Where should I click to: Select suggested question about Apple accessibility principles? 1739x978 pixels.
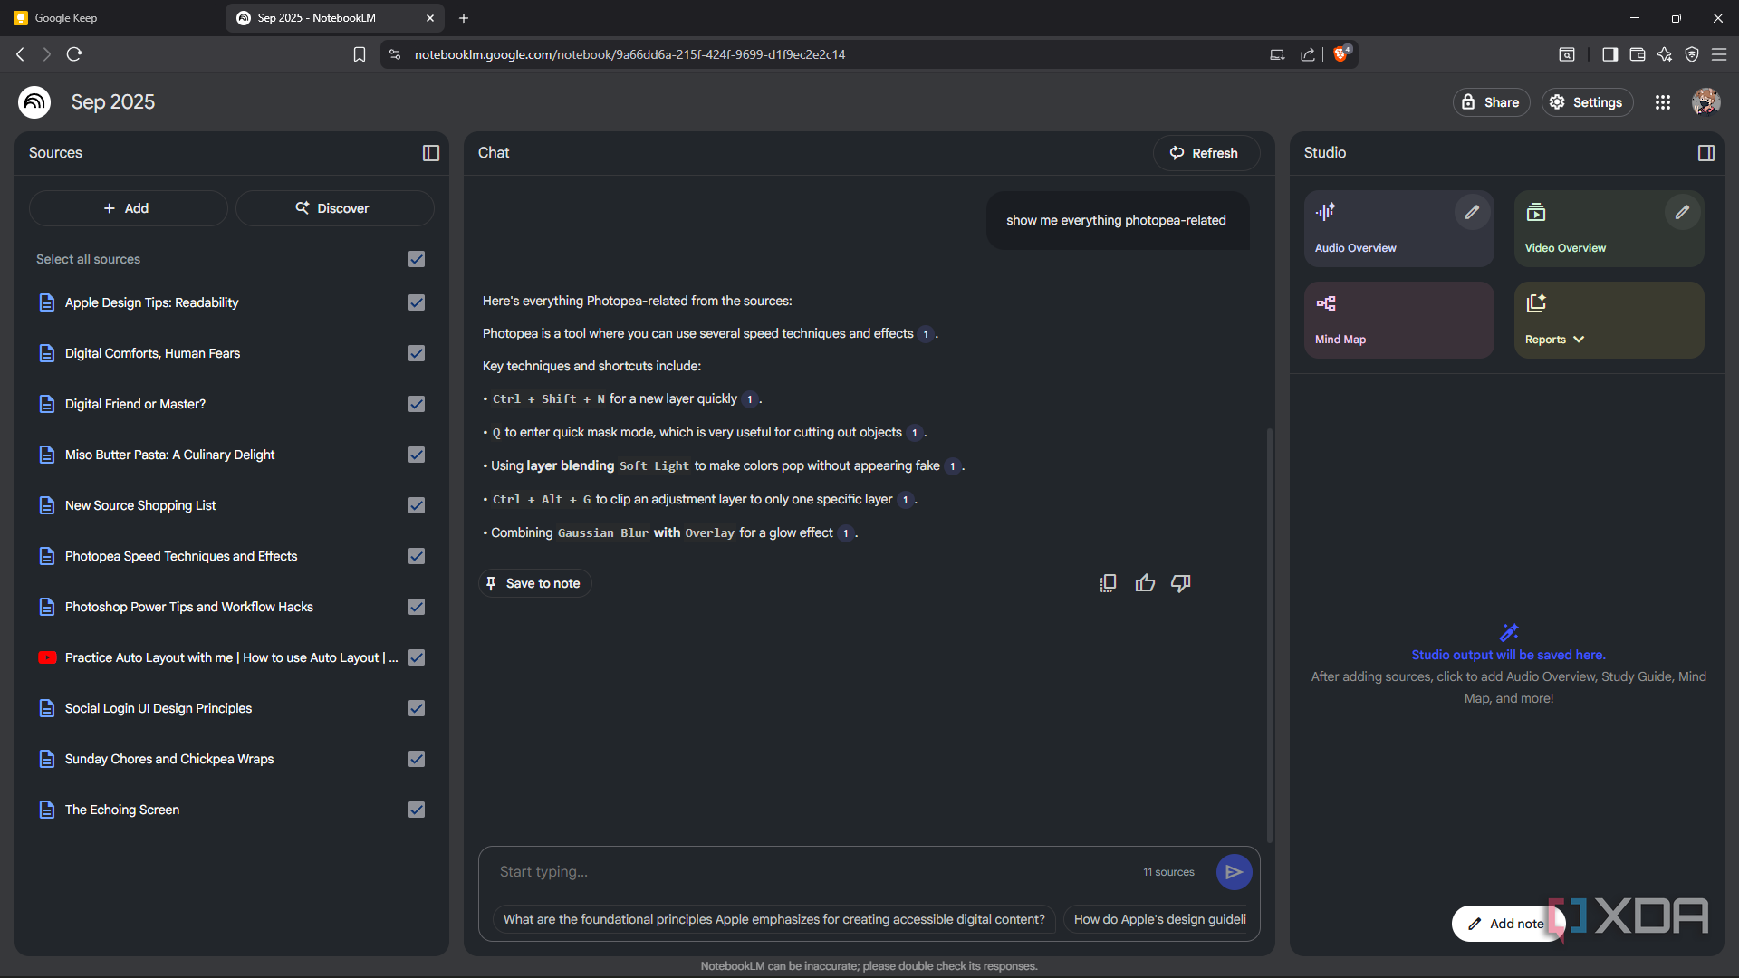coord(774,919)
